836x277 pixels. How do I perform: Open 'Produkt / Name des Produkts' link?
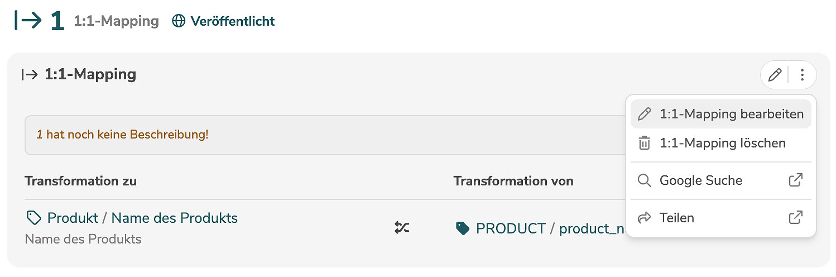point(142,218)
